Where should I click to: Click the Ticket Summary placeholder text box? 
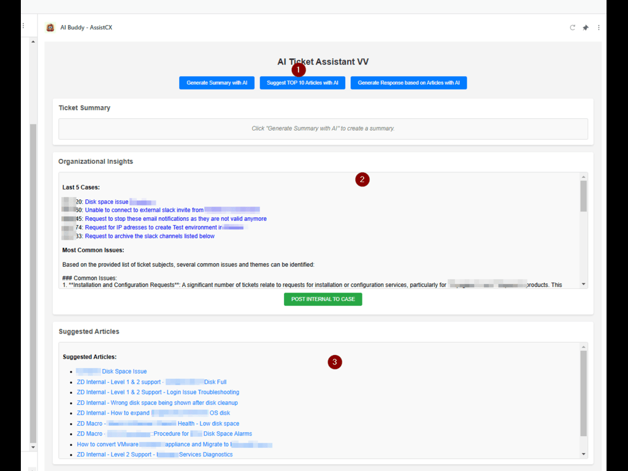click(x=323, y=129)
